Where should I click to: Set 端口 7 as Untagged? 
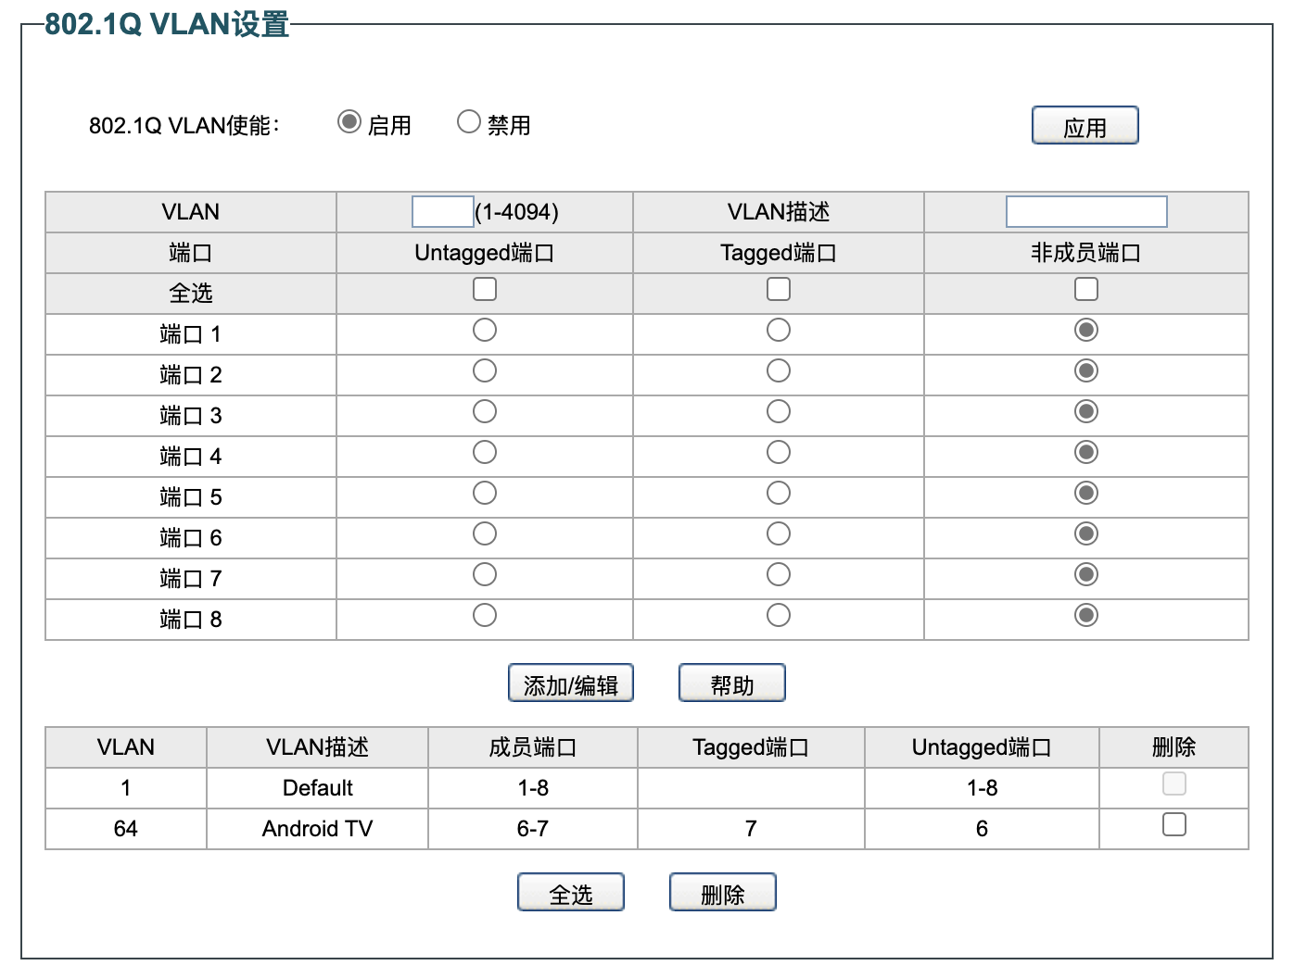coord(485,575)
